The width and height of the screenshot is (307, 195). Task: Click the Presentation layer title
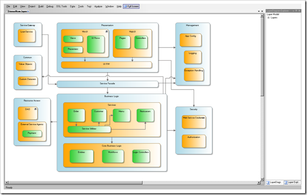point(107,25)
